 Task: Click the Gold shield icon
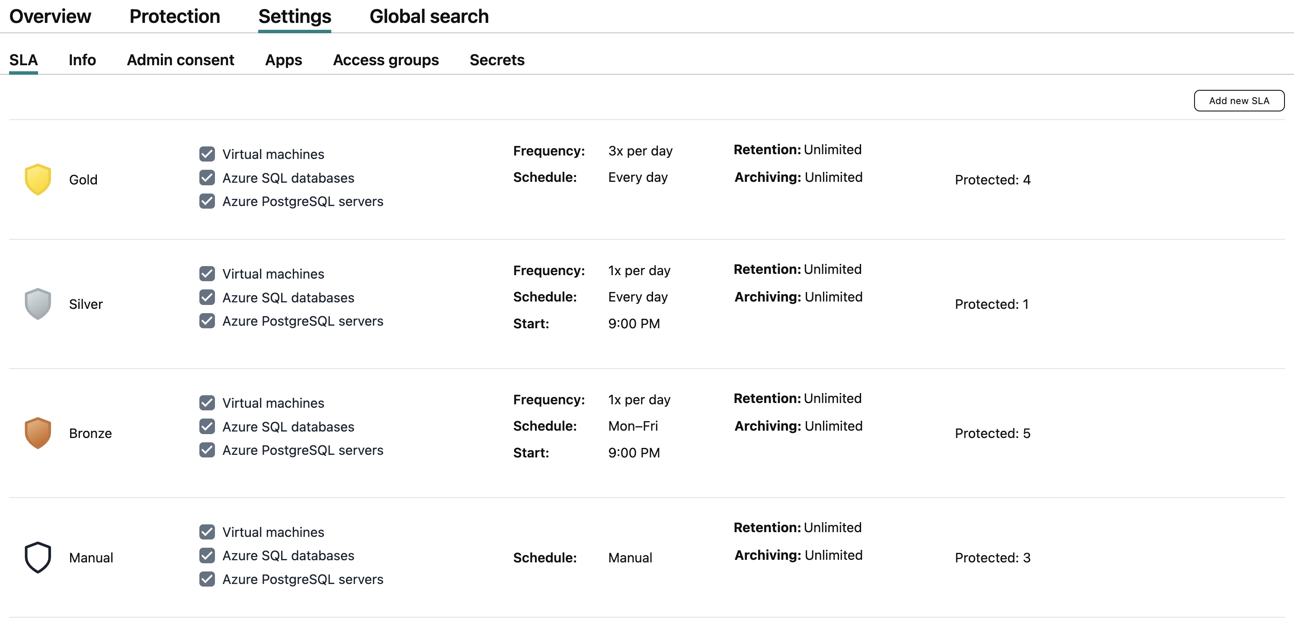38,179
